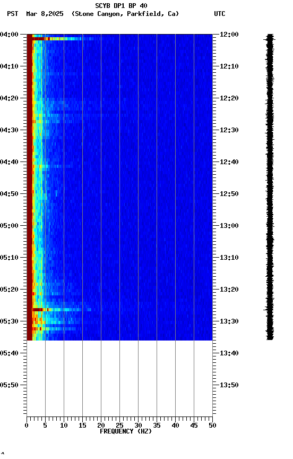The image size is (293, 459).
Task: Click the frequency axis value 35
Action: coord(157,426)
